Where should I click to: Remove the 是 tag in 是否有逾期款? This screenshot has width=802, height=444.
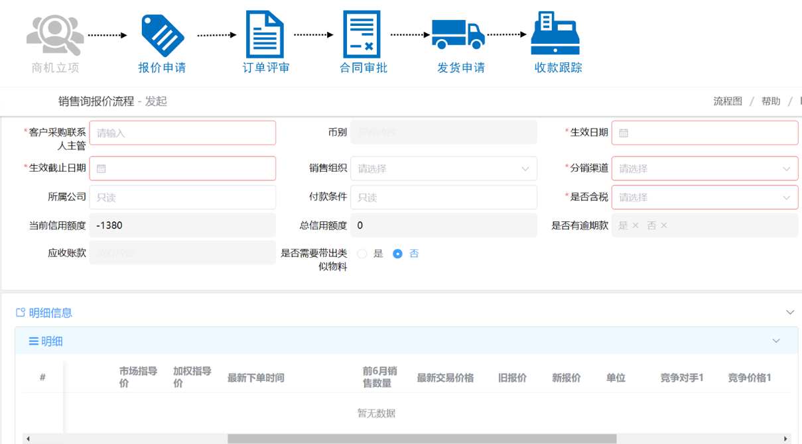point(635,226)
